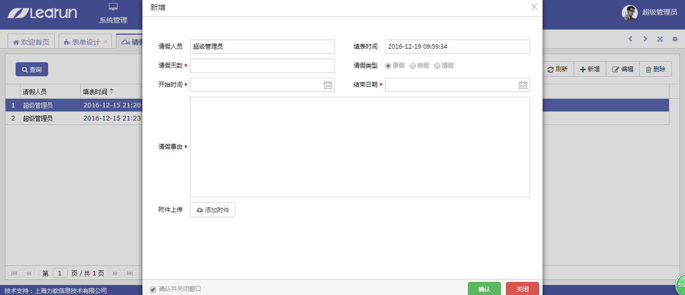The width and height of the screenshot is (685, 295).
Task: Sort by 填表时间 column arrow
Action: click(111, 91)
